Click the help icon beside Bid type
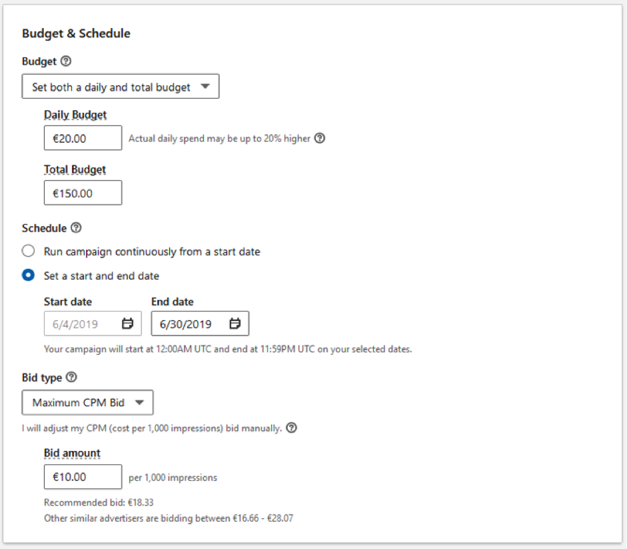The image size is (627, 549). [x=71, y=378]
